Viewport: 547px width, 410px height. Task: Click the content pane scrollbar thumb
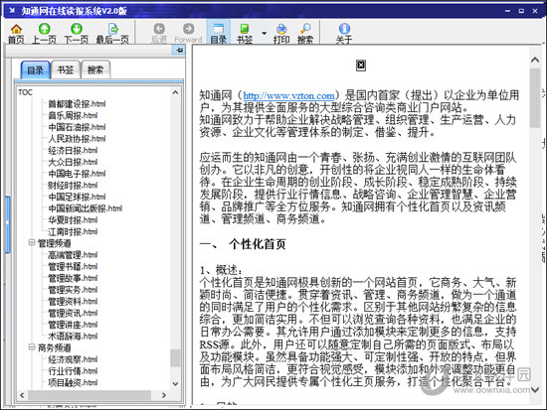point(535,98)
